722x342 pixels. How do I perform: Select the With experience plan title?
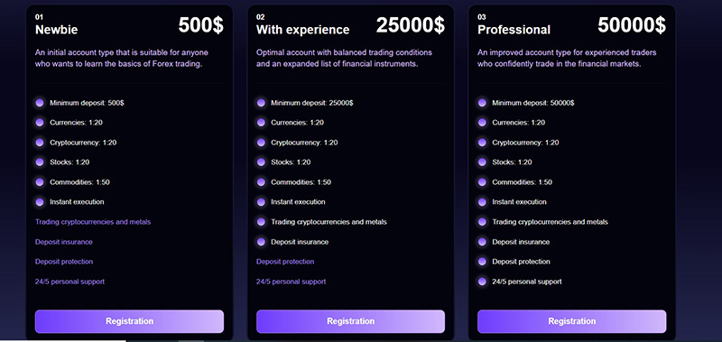point(303,30)
